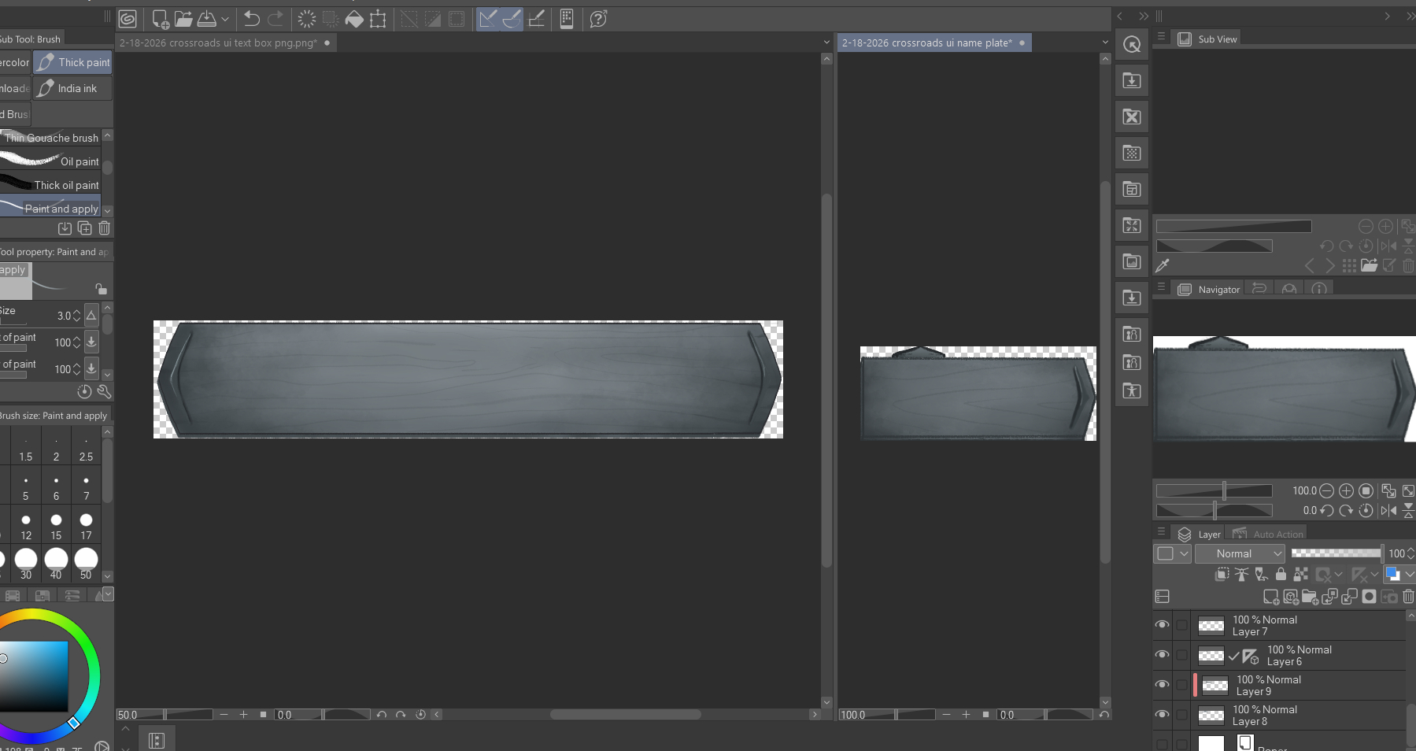Open Quick Access from the right dock

1132,45
